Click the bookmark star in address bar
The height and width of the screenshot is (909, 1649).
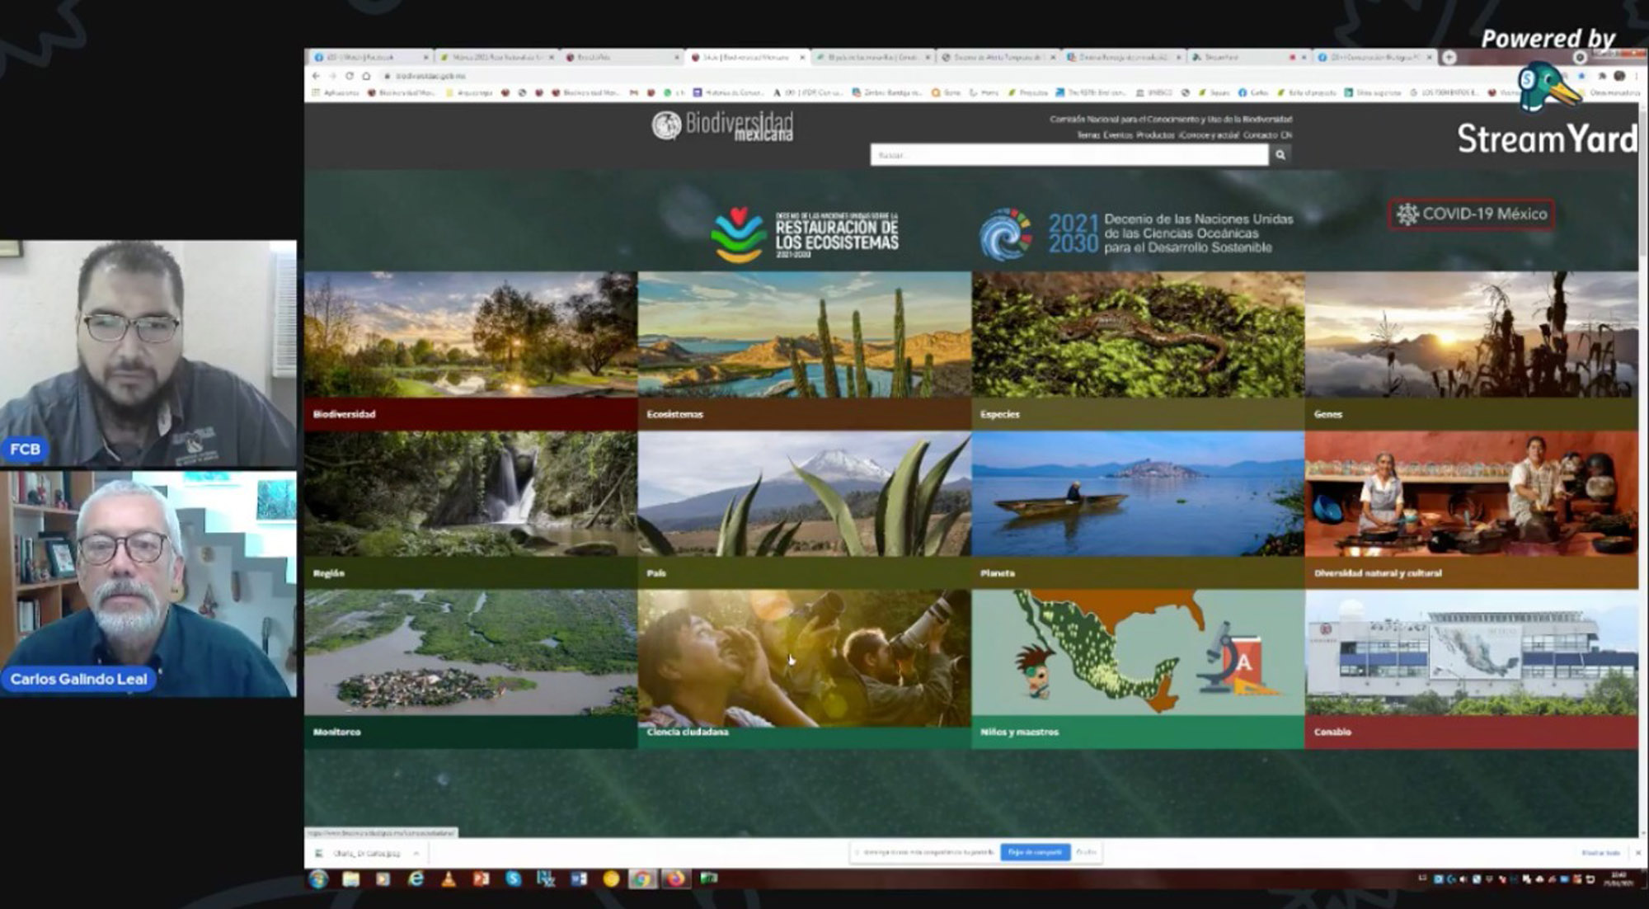coord(1581,76)
